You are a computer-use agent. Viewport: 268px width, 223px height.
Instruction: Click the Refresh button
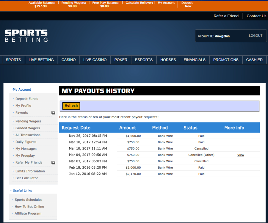tap(71, 106)
